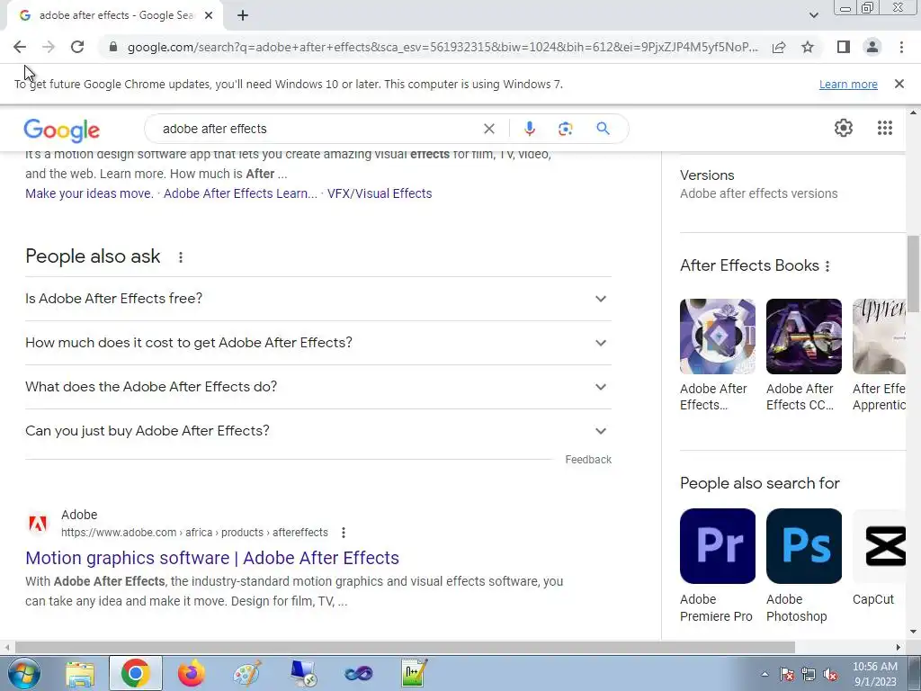The width and height of the screenshot is (921, 691).
Task: Click the vertical scrollbar thumb
Action: coord(913,274)
